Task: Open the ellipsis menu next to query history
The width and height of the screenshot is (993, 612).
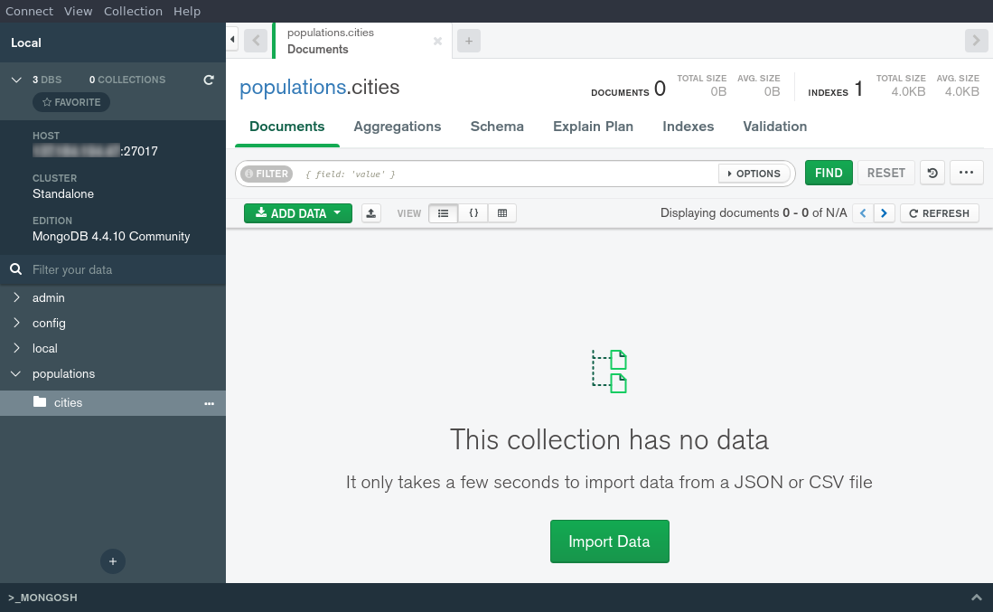Action: tap(966, 172)
